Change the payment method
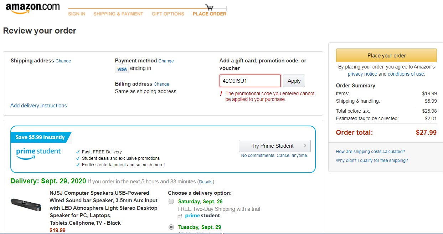 pyautogui.click(x=166, y=61)
